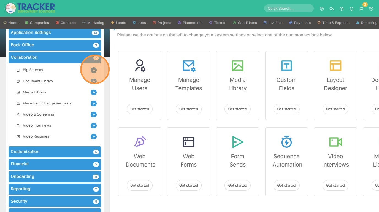Open the flag icon with badge 3

pyautogui.click(x=361, y=9)
